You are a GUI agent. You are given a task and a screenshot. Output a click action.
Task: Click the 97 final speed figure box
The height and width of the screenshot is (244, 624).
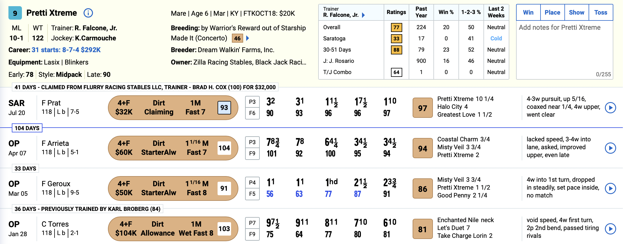[x=422, y=108]
